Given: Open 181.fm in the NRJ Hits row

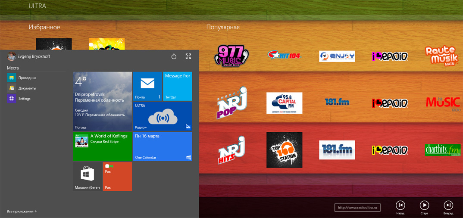Looking at the screenshot, I should (337, 150).
